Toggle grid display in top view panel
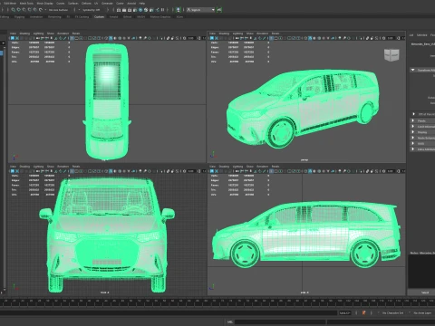The width and height of the screenshot is (435, 326). [x=72, y=38]
